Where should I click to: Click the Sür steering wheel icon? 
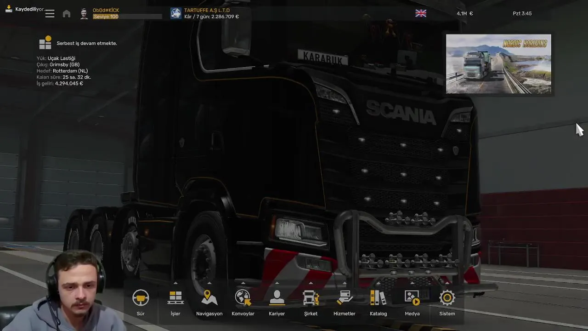point(141,298)
